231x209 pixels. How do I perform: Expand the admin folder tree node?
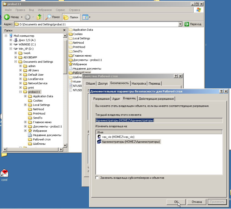pos(21,66)
